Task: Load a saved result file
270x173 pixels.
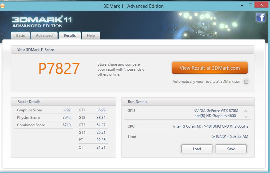Action: click(197, 149)
